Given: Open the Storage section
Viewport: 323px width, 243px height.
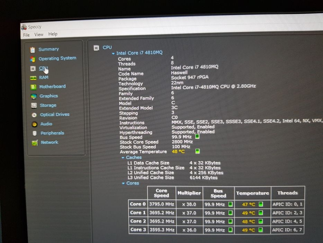Looking at the screenshot, I should click(x=48, y=105).
